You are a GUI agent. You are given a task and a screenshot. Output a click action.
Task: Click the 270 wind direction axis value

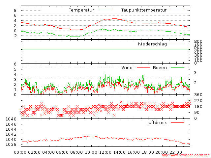point(198,101)
